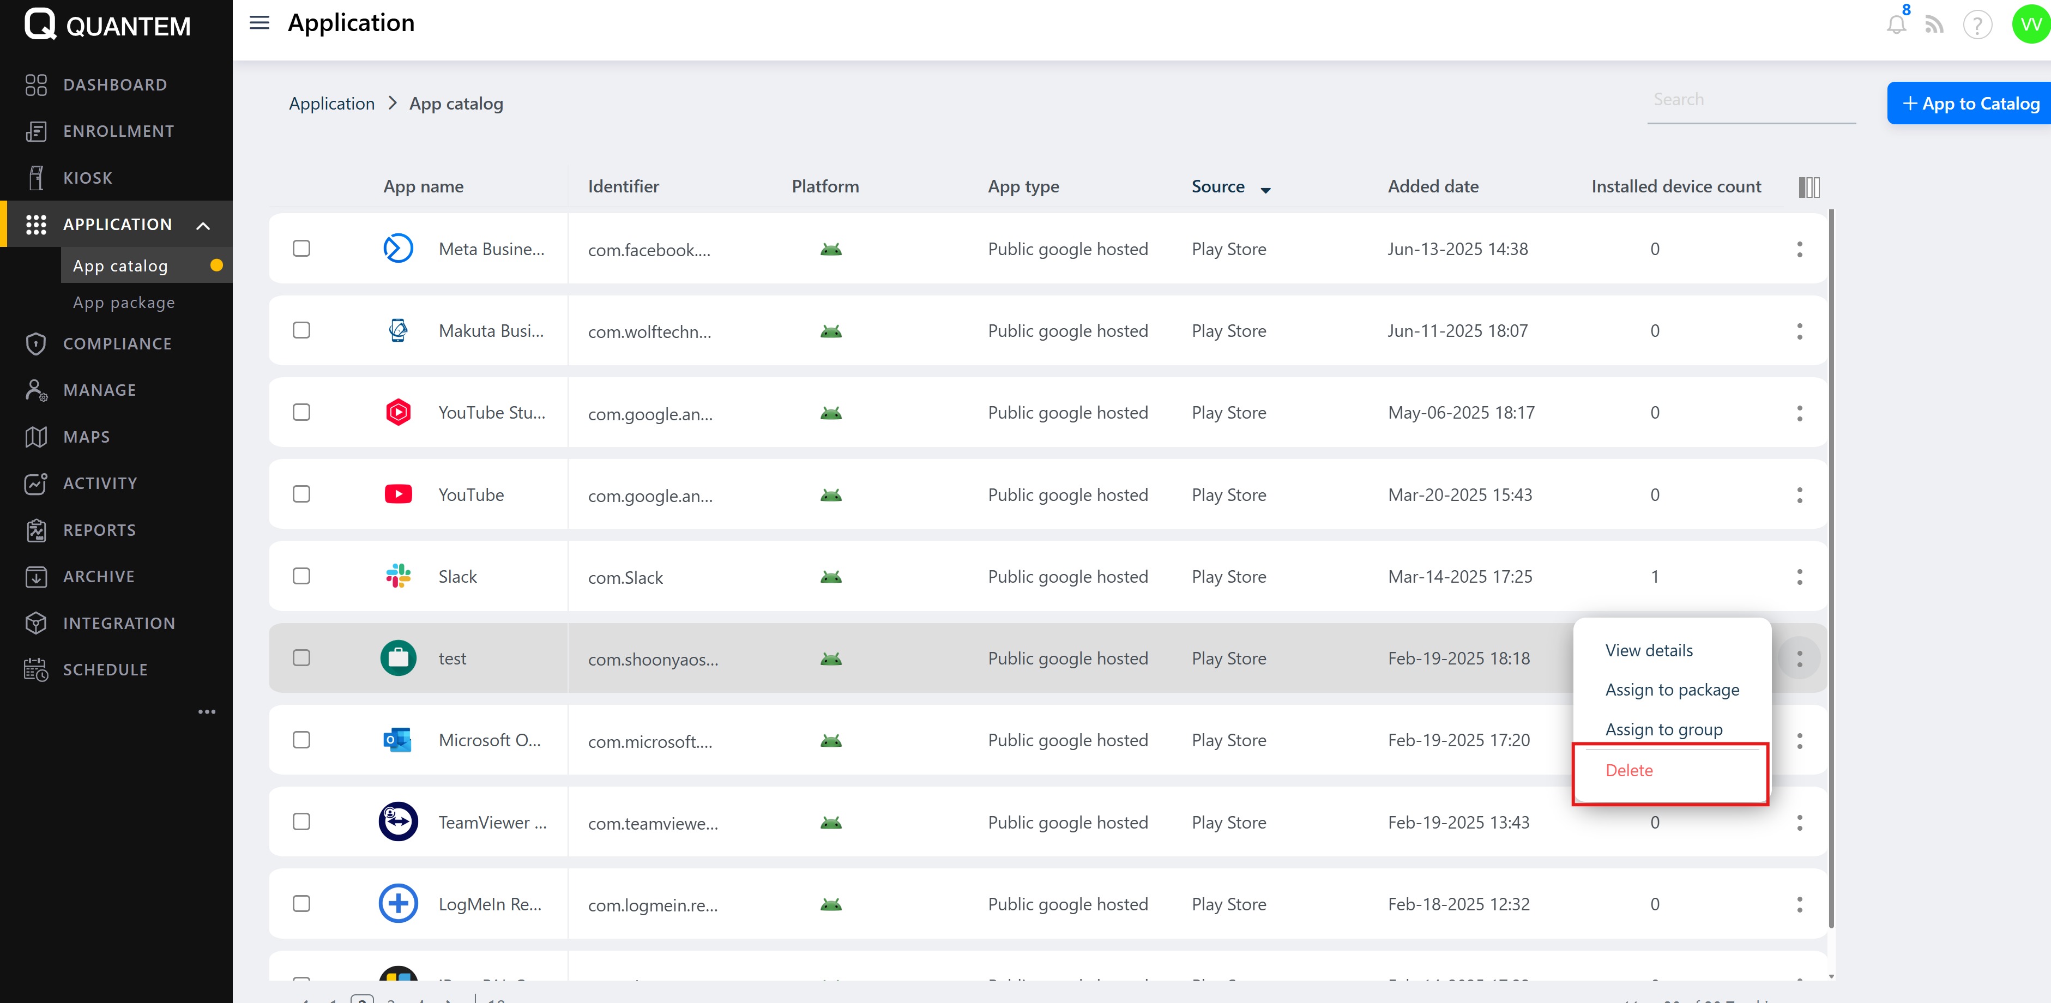Click the Kiosk sidebar icon
Viewport: 2051px width, 1003px height.
click(36, 178)
